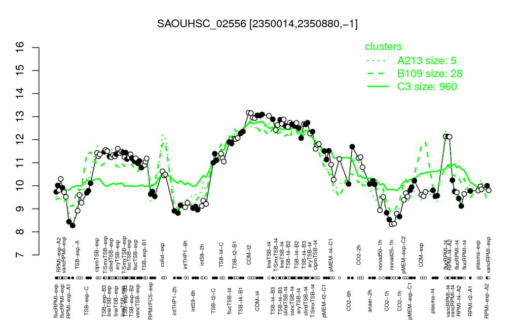This screenshot has height=324, width=519.
Task: Click the x-axis label 'colist-exp'
Action: [162, 255]
